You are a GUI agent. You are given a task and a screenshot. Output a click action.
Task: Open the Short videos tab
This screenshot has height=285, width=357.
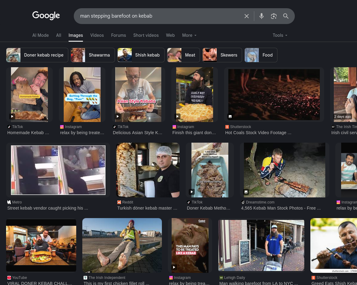146,35
